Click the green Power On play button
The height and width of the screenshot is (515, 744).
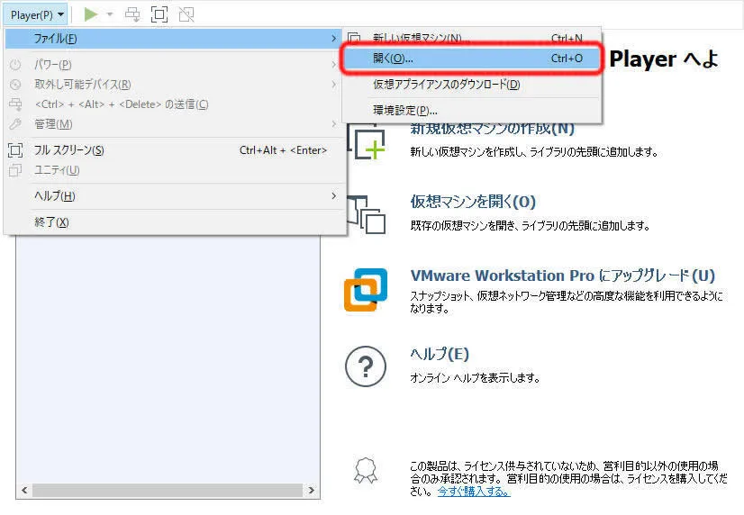click(90, 14)
